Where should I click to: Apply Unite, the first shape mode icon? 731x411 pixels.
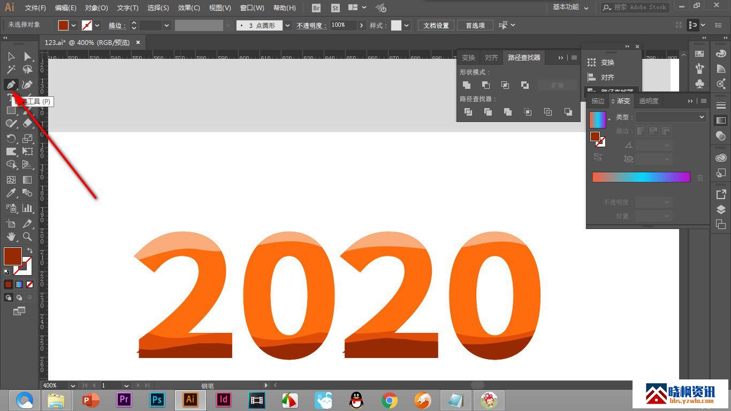pyautogui.click(x=467, y=85)
